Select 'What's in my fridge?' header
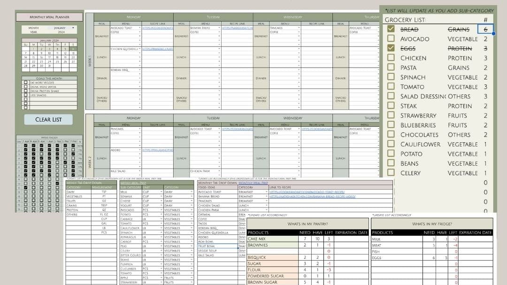The height and width of the screenshot is (285, 507). pyautogui.click(x=432, y=224)
